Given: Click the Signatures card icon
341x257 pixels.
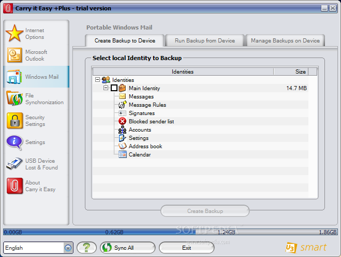Looking at the screenshot, I should point(122,113).
